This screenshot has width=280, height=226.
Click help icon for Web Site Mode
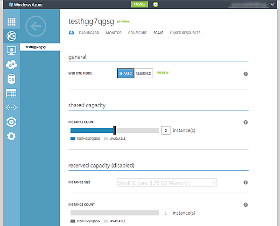pyautogui.click(x=245, y=74)
